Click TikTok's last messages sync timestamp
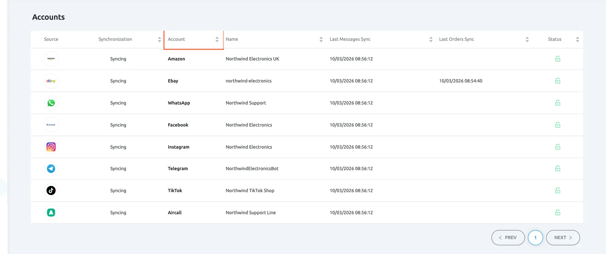The height and width of the screenshot is (254, 606). (x=351, y=190)
